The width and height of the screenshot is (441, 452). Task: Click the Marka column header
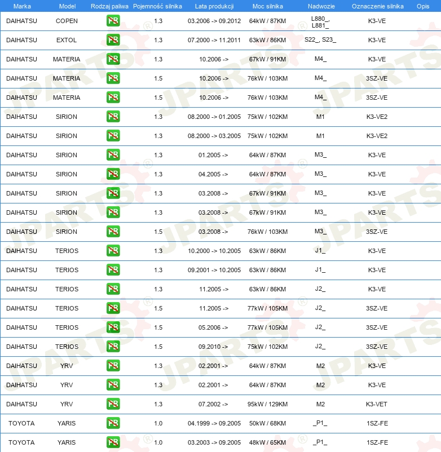(x=22, y=6)
